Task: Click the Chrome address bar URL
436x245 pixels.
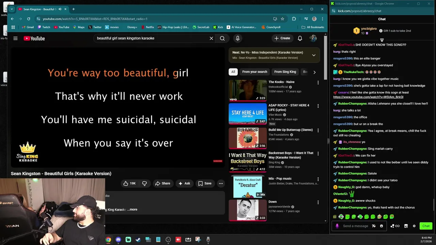Action: tap(95, 19)
